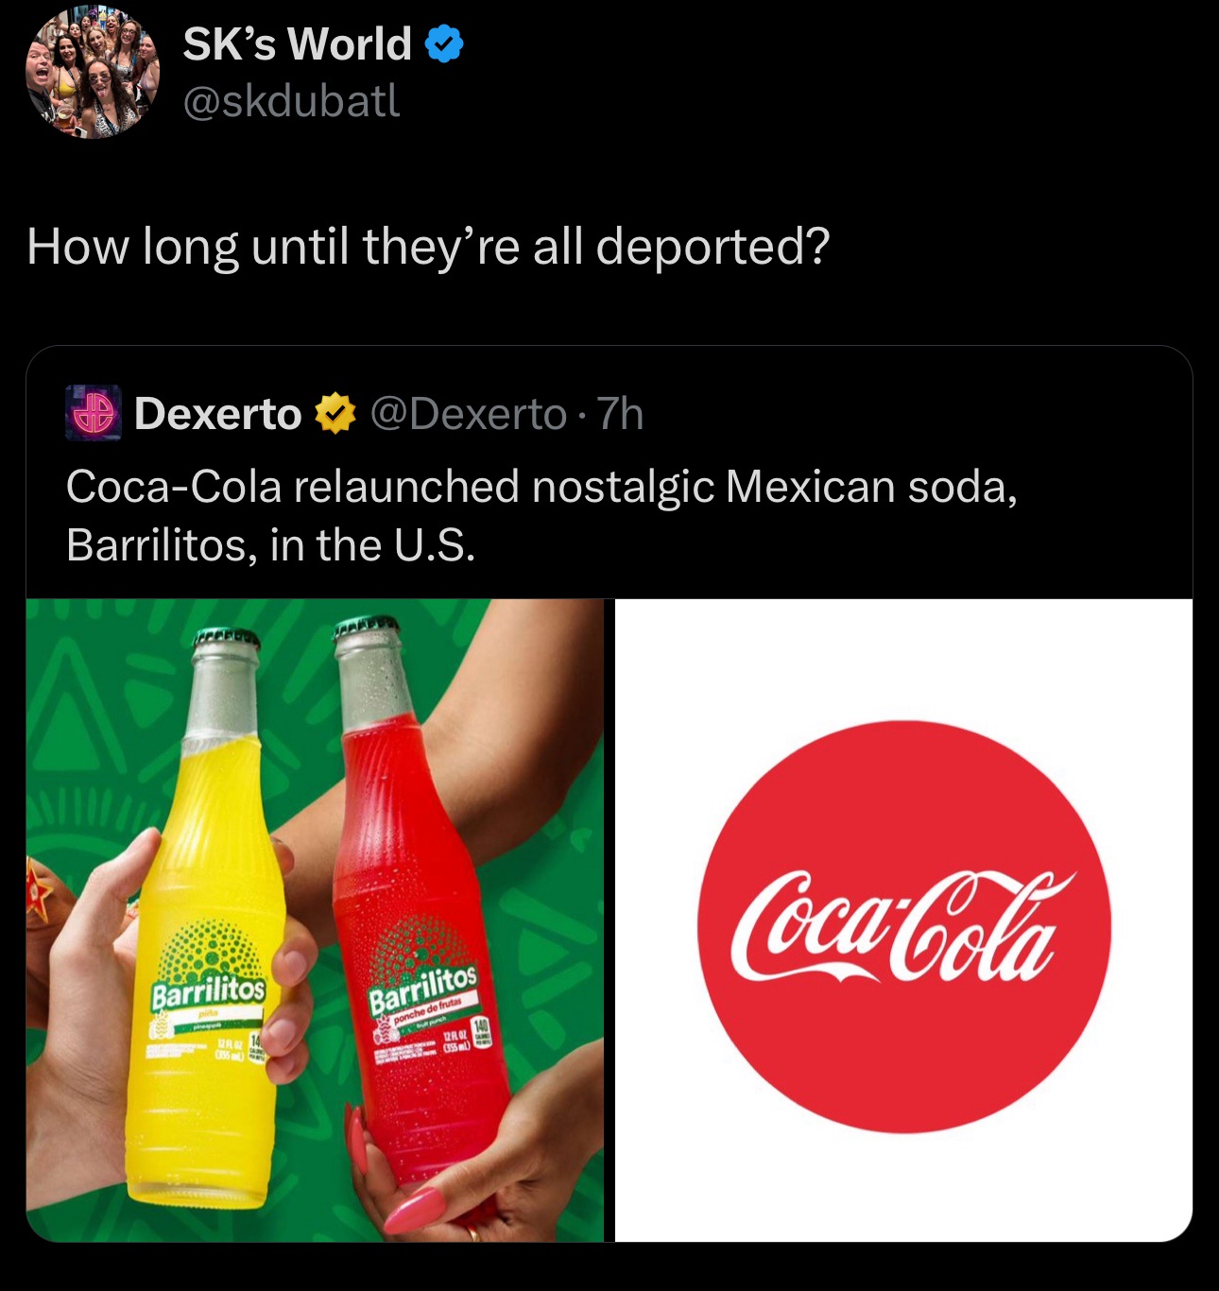Screen dimensions: 1219x1291
Task: Click the red bottle's metal cap
Action: [x=367, y=629]
